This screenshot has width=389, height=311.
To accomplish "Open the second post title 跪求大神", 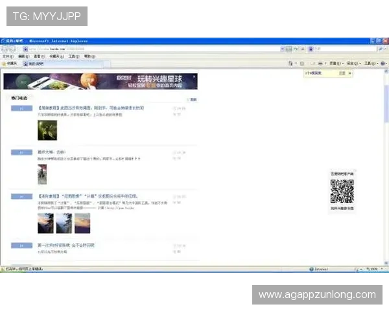I will coord(52,152).
